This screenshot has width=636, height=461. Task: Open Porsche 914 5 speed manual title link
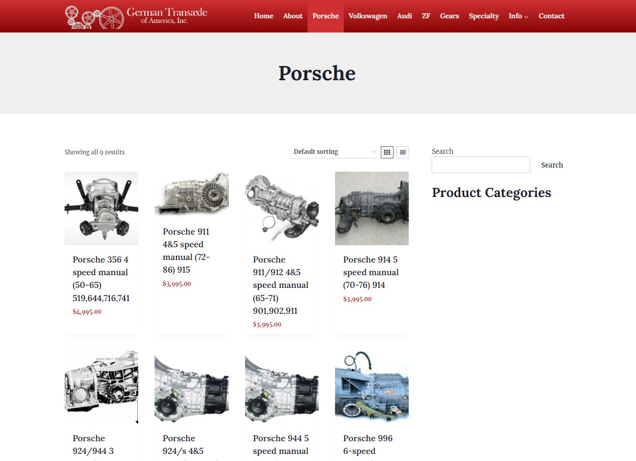coord(371,272)
